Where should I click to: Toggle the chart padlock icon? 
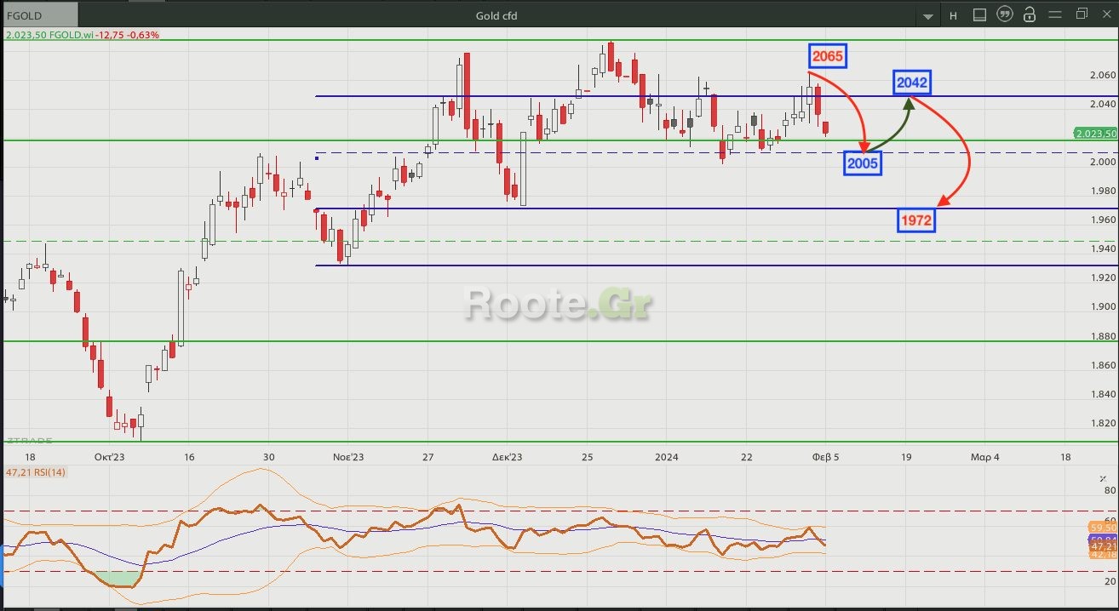pos(1030,15)
